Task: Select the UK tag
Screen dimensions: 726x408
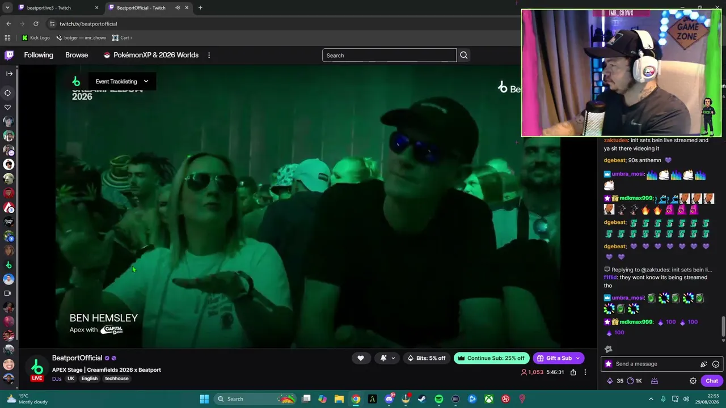Action: tap(71, 379)
